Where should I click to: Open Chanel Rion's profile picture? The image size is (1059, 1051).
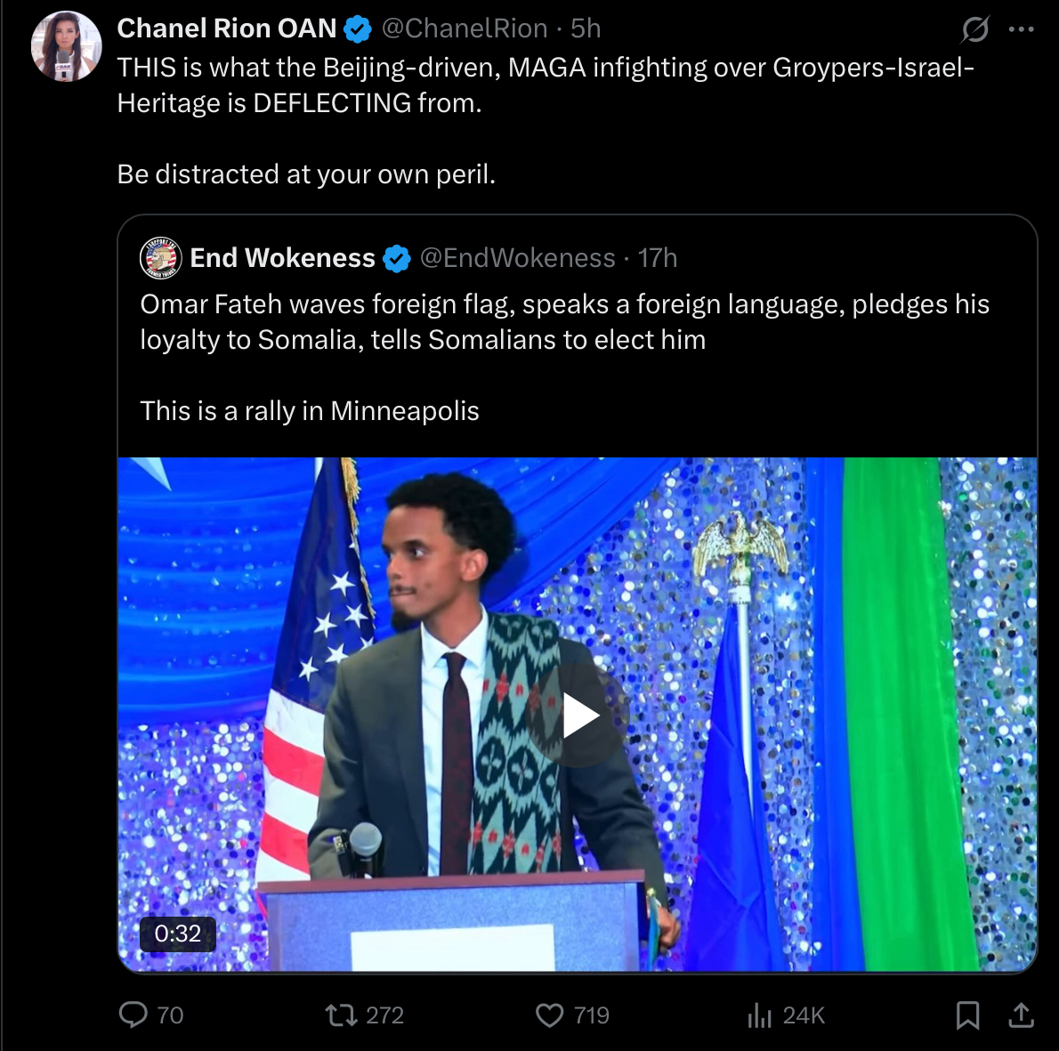67,47
